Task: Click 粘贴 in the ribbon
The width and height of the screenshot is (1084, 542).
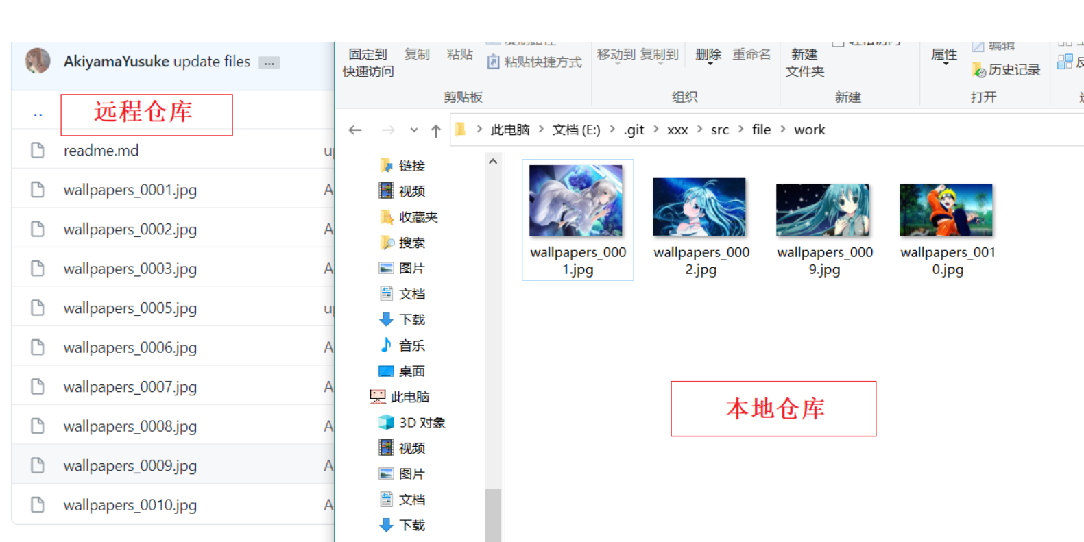Action: click(459, 54)
